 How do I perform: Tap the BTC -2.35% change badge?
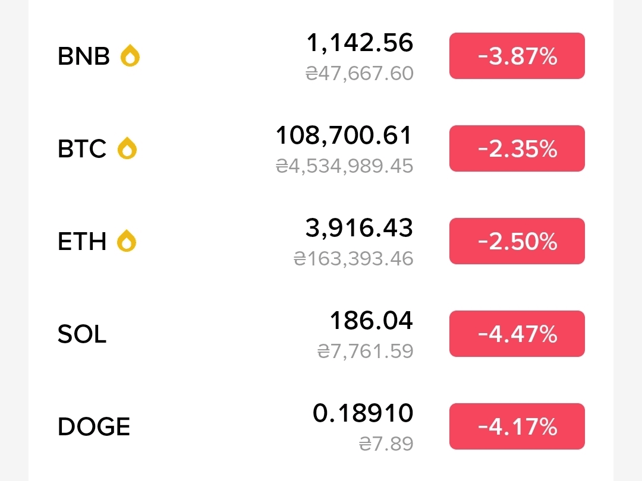click(517, 148)
